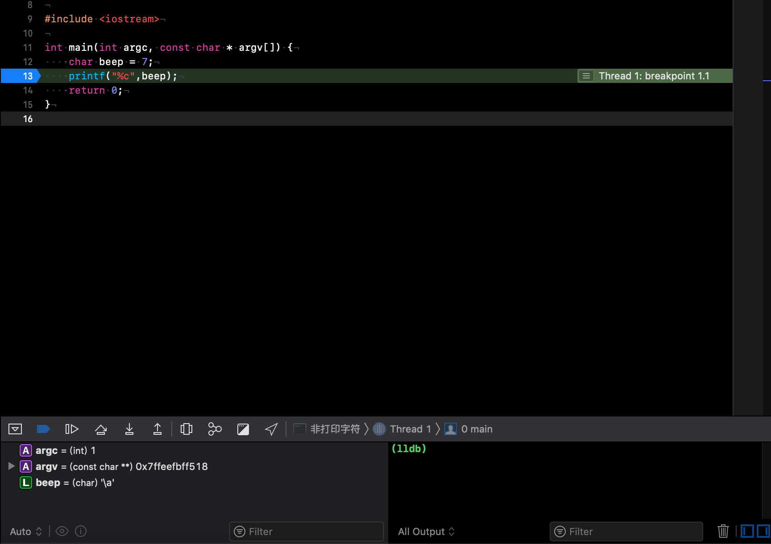Screen dimensions: 771x544
Task: Click the char beep = 7; declaration
Action: click(x=111, y=62)
